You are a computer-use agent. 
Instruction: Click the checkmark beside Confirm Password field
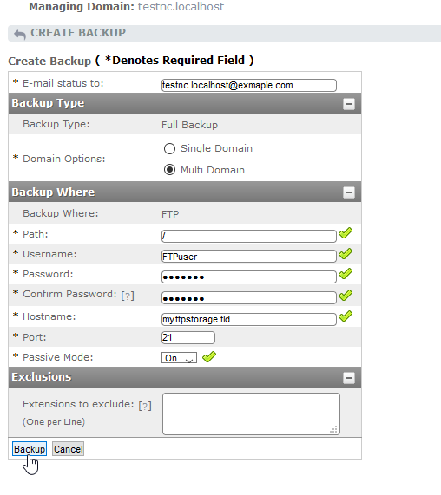(x=346, y=295)
